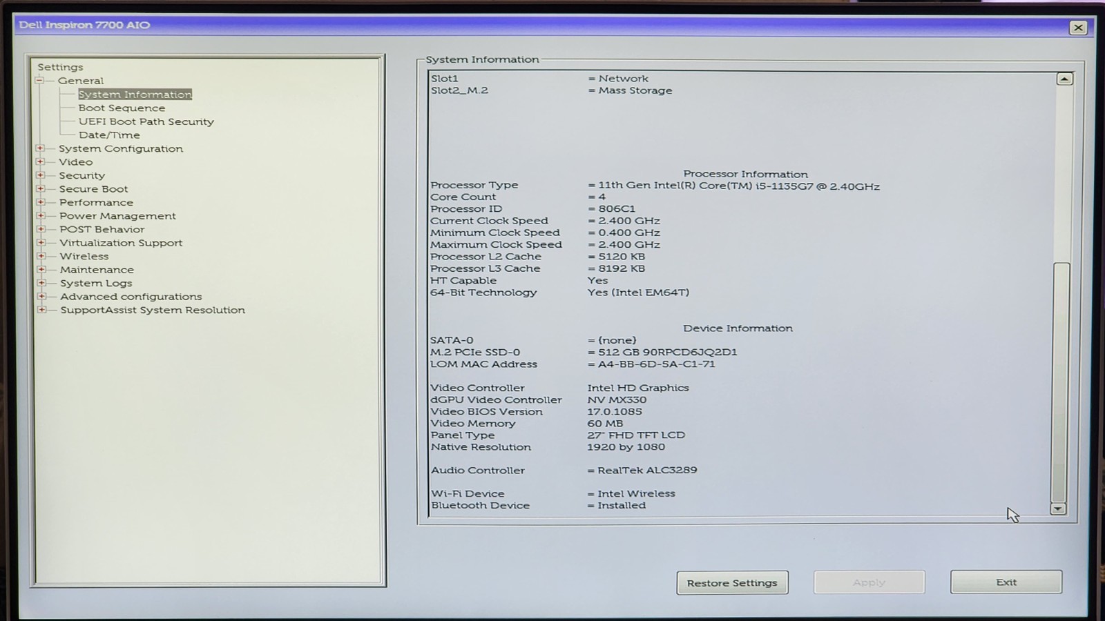Click the greyed-out Apply button
Viewport: 1105px width, 621px height.
coord(869,582)
